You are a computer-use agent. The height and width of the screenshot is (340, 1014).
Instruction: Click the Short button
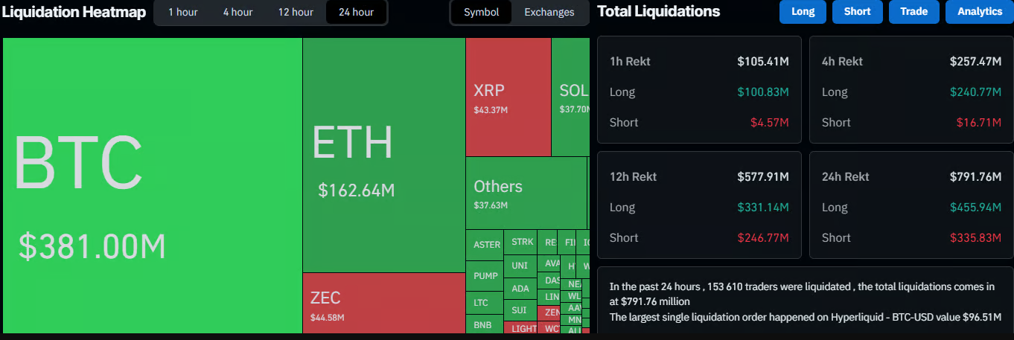[857, 12]
